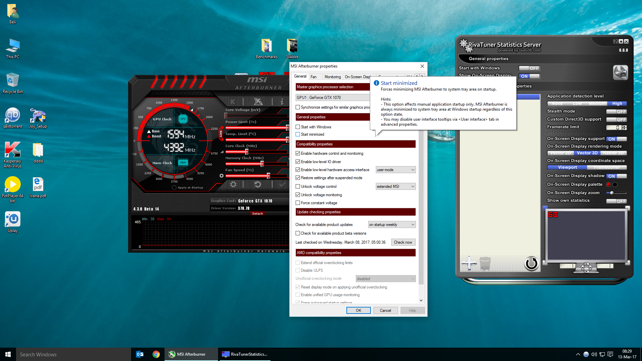Select the Uplay desktop icon
The height and width of the screenshot is (361, 642).
coord(12,222)
